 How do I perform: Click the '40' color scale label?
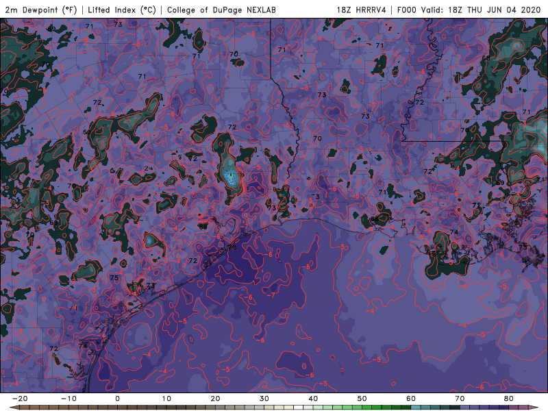(x=313, y=399)
